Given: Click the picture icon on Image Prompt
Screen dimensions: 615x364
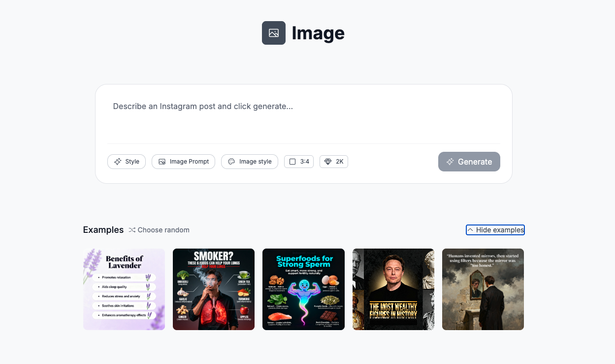Looking at the screenshot, I should 162,162.
